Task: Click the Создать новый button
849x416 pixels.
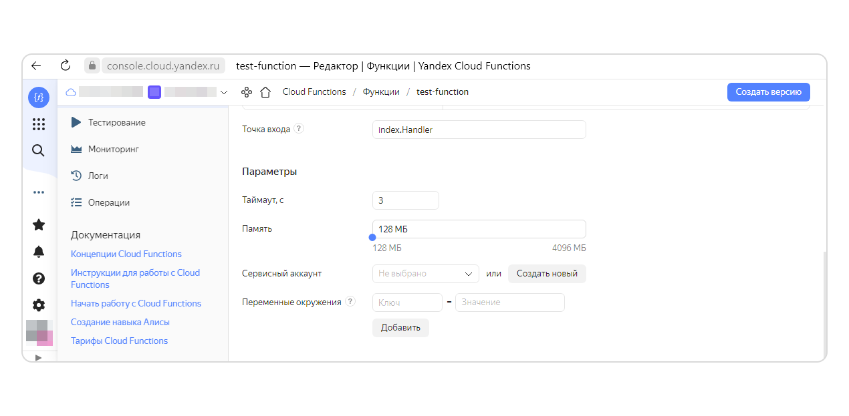Action: [x=547, y=274]
